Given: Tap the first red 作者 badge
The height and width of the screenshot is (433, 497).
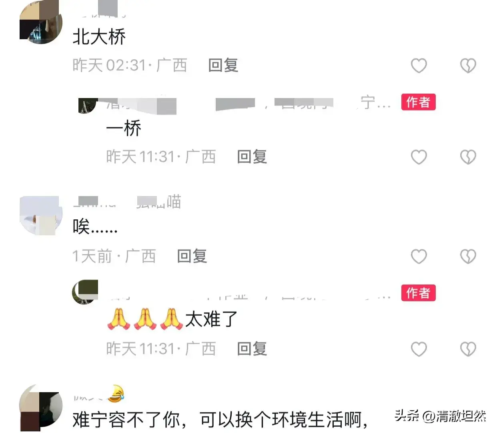Looking at the screenshot, I should (419, 102).
